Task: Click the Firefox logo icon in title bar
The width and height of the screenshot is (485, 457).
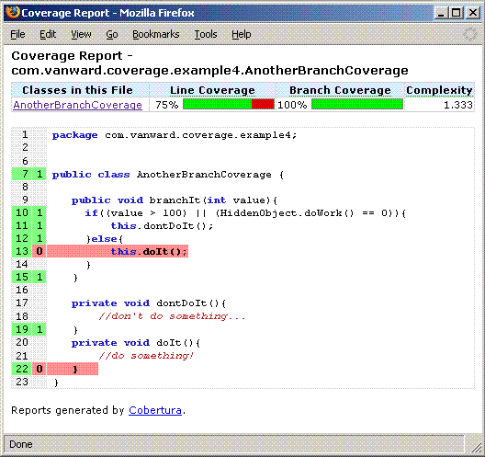Action: [x=12, y=12]
